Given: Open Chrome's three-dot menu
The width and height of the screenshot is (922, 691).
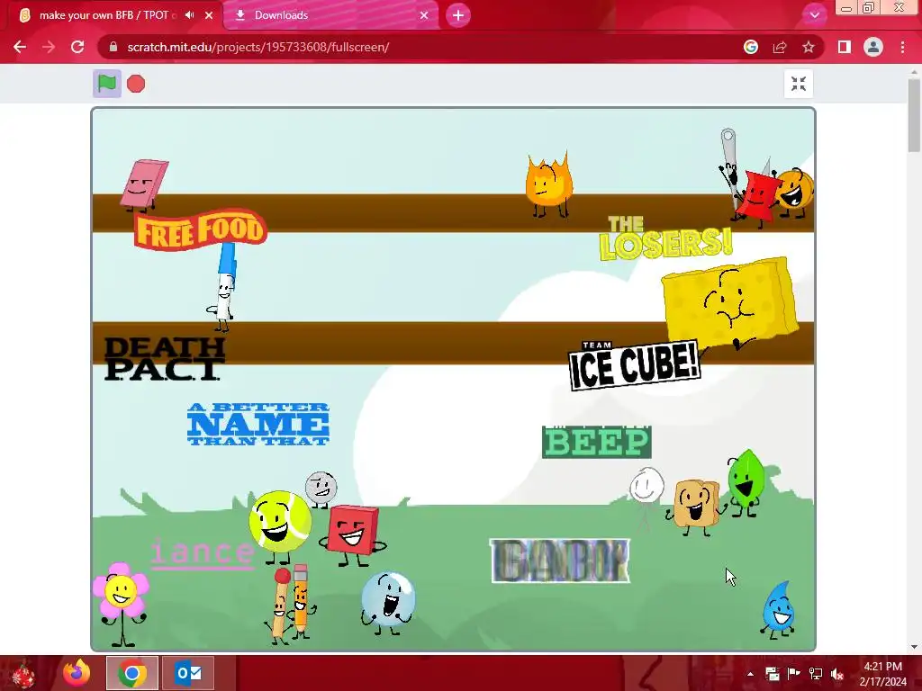Looking at the screenshot, I should (902, 47).
